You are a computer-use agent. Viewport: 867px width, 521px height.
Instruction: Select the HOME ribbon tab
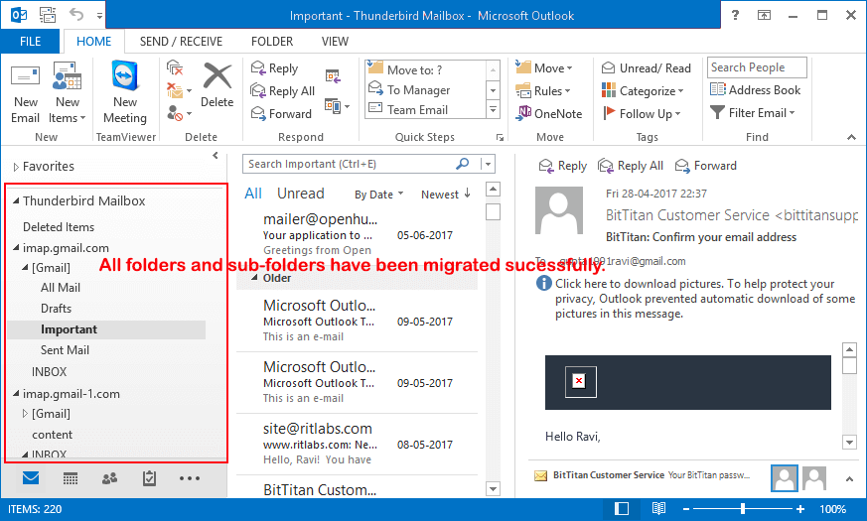tap(93, 42)
